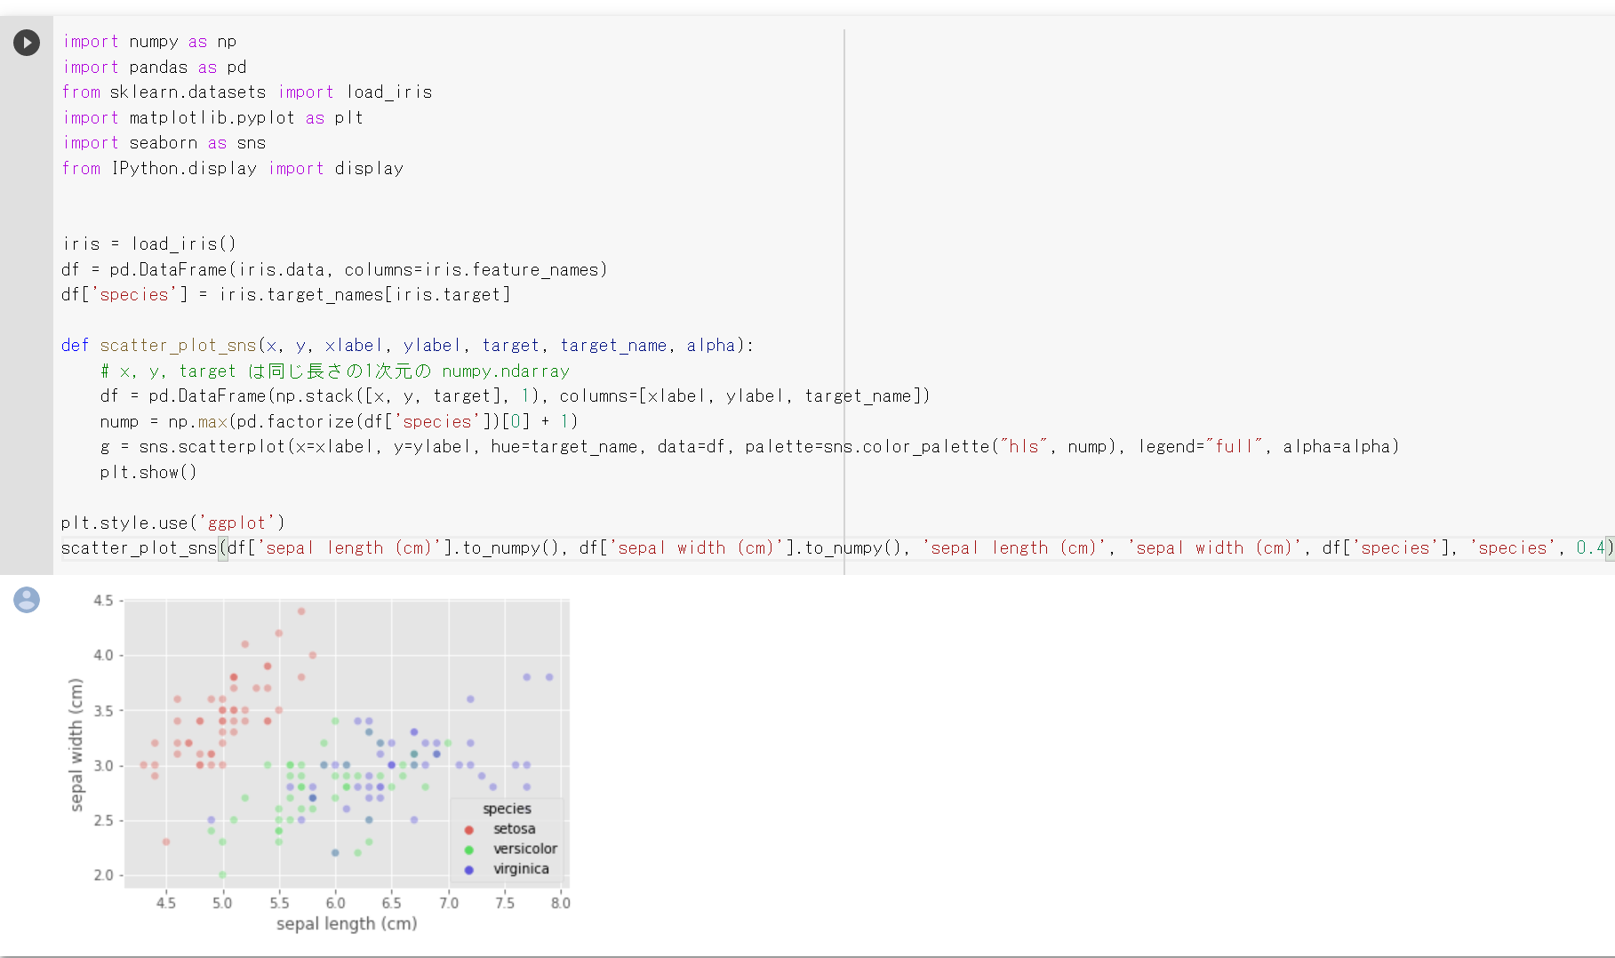1615x958 pixels.
Task: Click the 'iris = load_iris()' line
Action: pos(148,244)
